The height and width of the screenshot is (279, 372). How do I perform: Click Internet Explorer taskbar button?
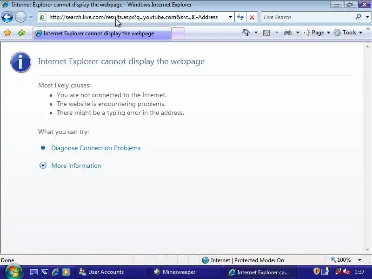(x=260, y=272)
